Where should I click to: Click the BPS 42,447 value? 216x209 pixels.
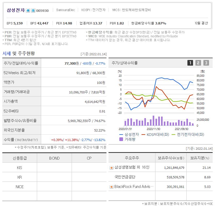39,23
